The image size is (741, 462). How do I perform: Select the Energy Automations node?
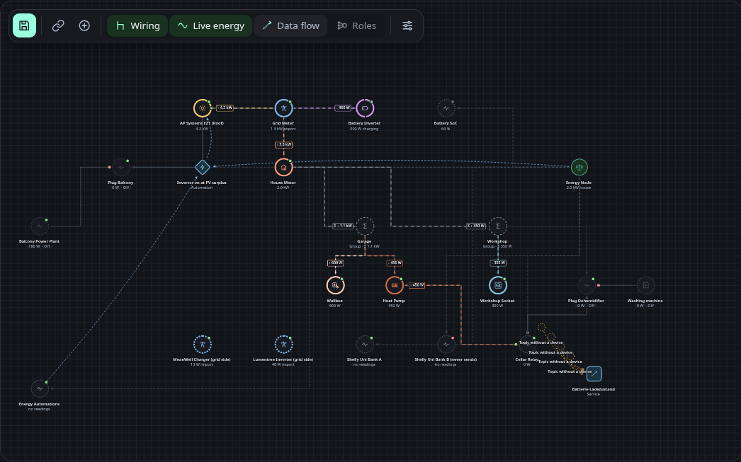click(40, 388)
